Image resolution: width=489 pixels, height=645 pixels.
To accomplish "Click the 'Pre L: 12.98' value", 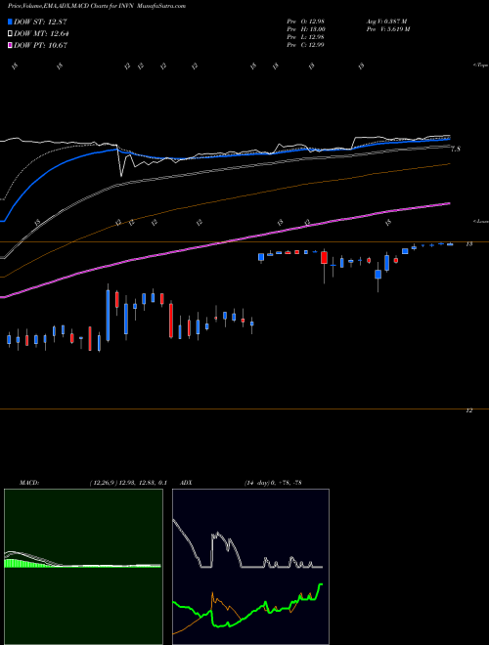I will tap(305, 37).
